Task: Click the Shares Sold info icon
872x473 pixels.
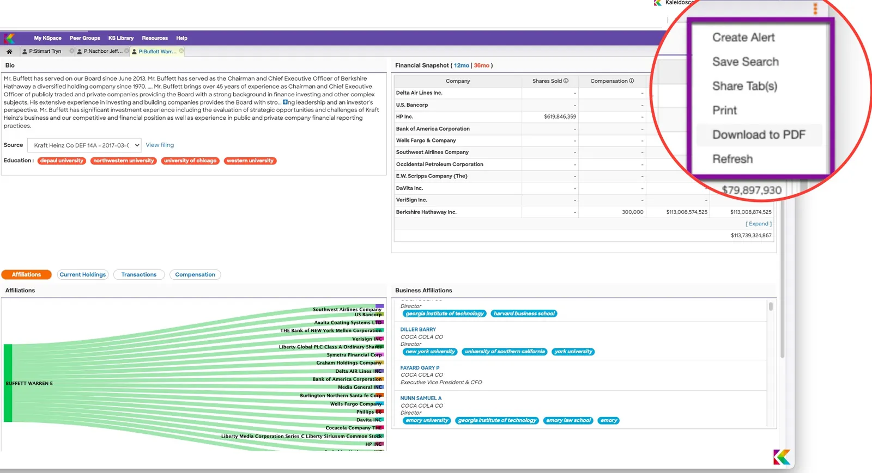Action: [566, 81]
